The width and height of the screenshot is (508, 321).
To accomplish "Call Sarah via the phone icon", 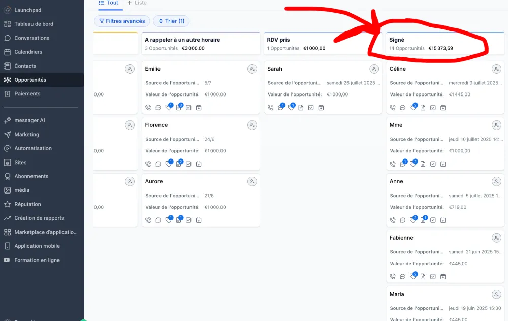I will (x=271, y=108).
